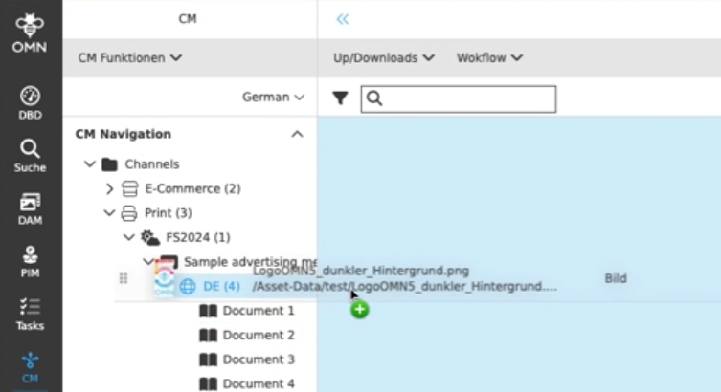Screen dimensions: 721x392
Task: Select Document 1 in the tree
Action: (x=258, y=311)
